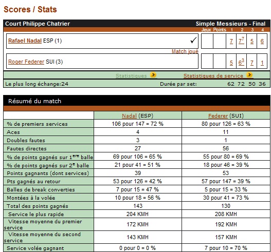The width and height of the screenshot is (271, 252).
Task: Open the Rafael Nadal player link
Action: (25, 41)
